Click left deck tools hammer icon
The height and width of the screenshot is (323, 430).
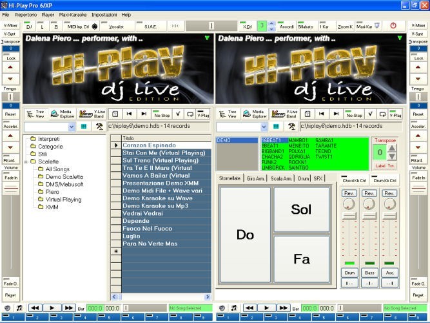(x=99, y=127)
